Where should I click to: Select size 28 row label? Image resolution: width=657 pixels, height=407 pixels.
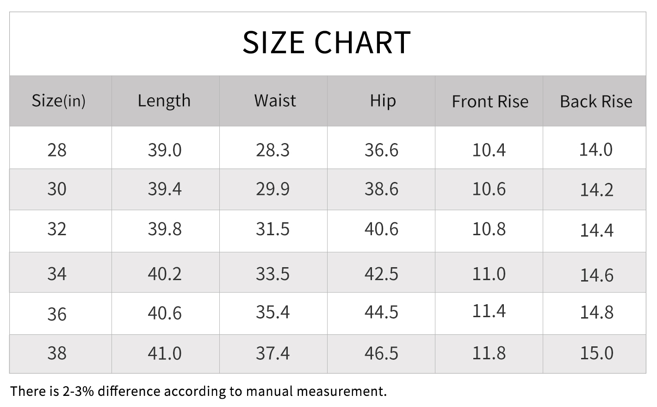pos(57,150)
